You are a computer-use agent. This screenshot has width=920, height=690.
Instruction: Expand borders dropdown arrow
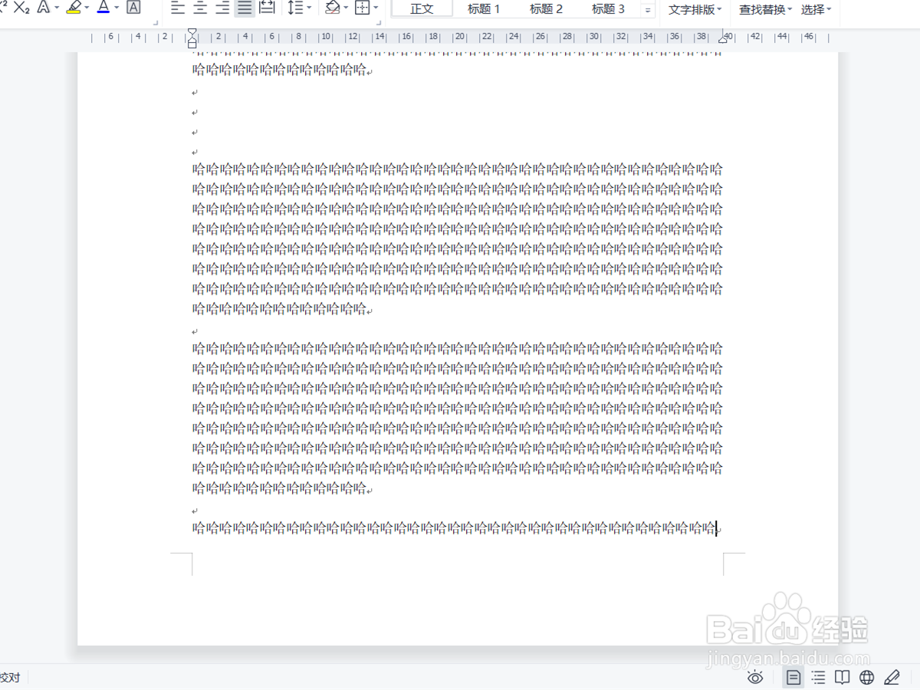pyautogui.click(x=376, y=8)
